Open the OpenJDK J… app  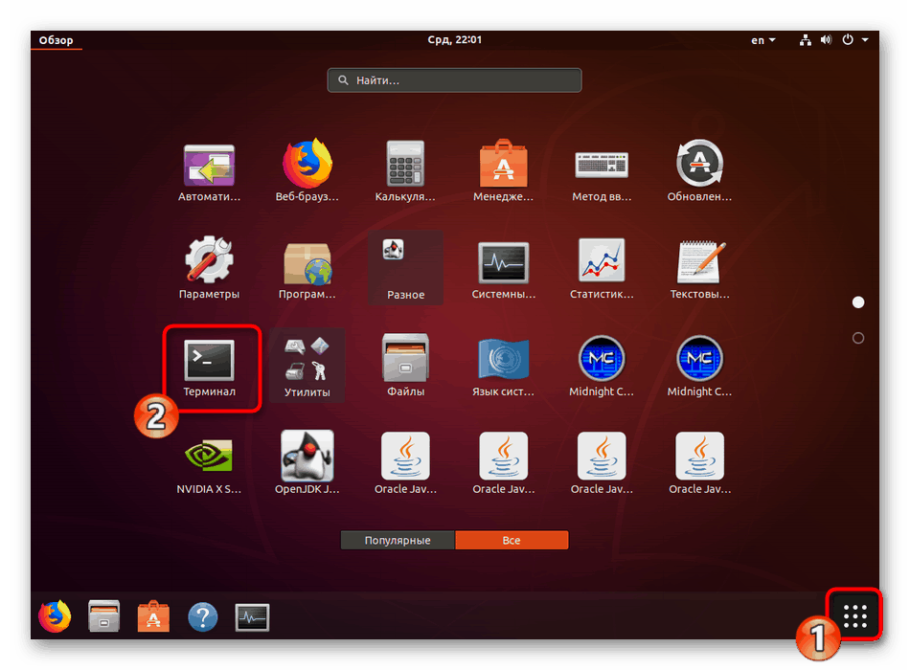point(307,461)
